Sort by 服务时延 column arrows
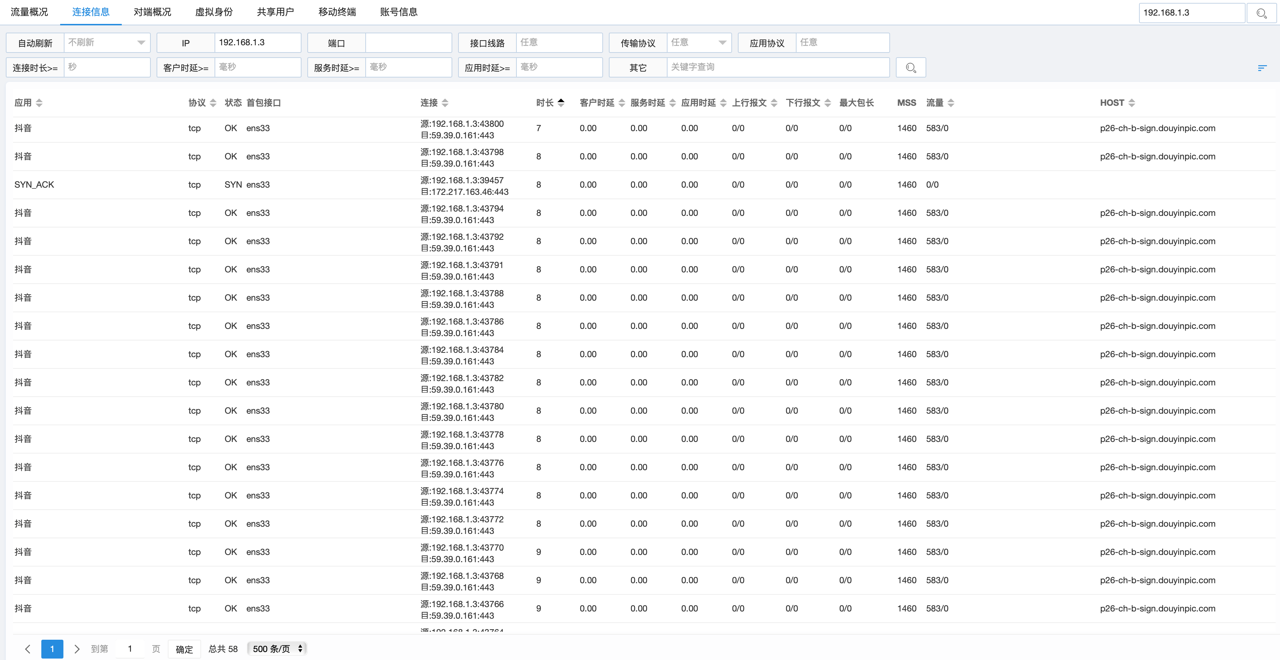The image size is (1280, 660). click(x=672, y=103)
